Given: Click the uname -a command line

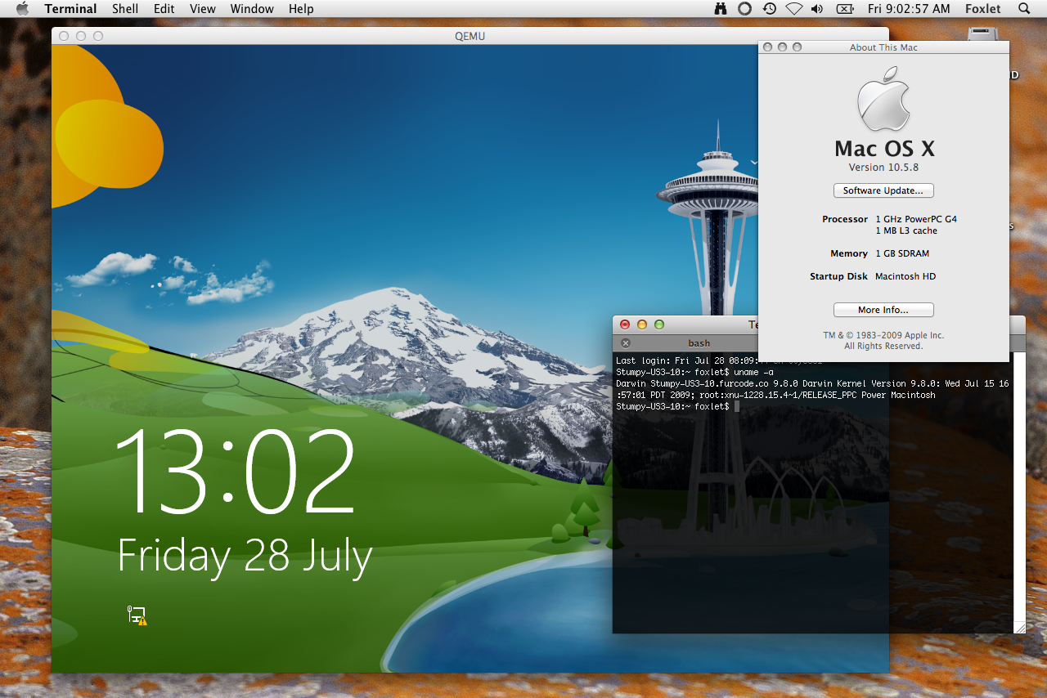Looking at the screenshot, I should coord(694,372).
